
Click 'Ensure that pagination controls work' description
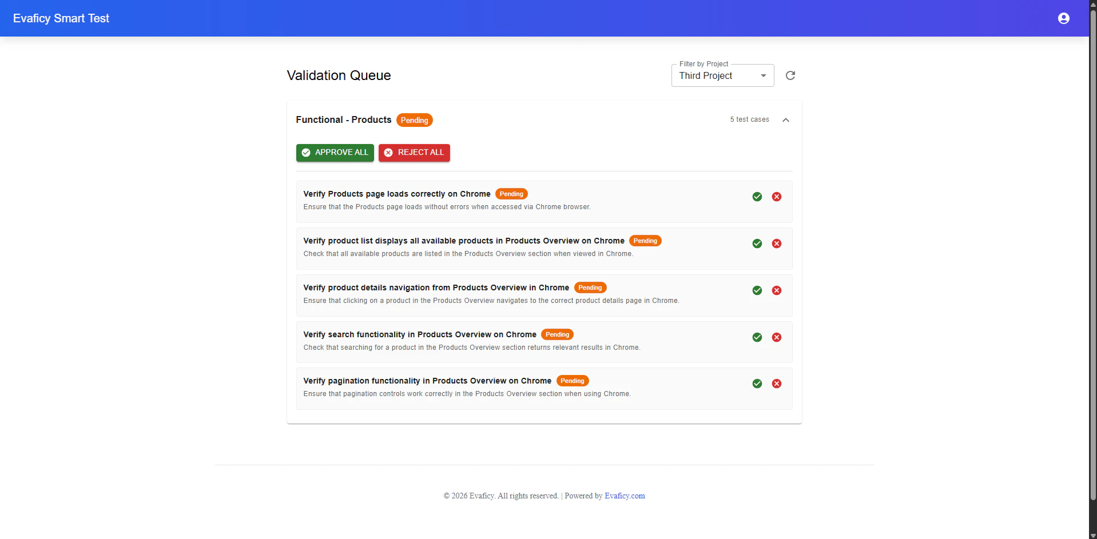467,394
